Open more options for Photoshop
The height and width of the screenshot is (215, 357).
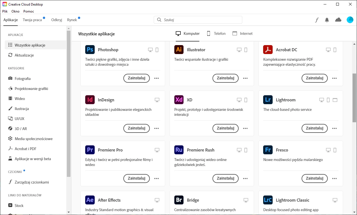(x=157, y=78)
